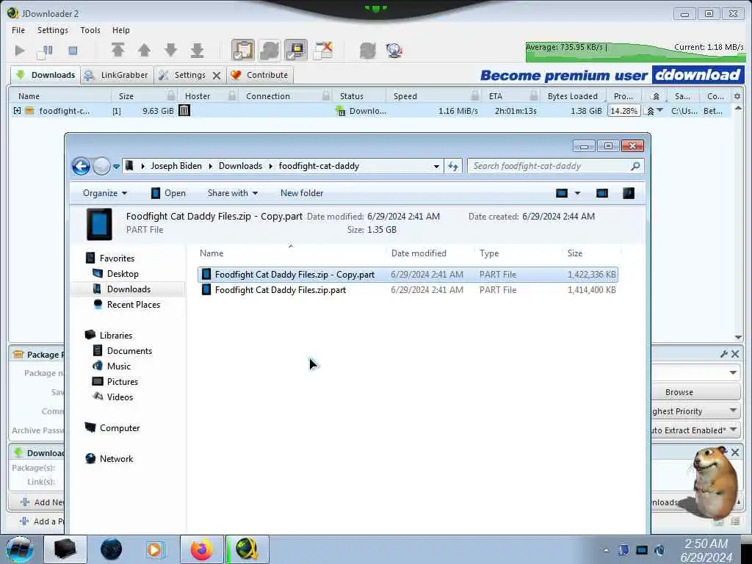Screen dimensions: 752x564
Task: Stop all downloads with stop icon
Action: pyautogui.click(x=73, y=51)
